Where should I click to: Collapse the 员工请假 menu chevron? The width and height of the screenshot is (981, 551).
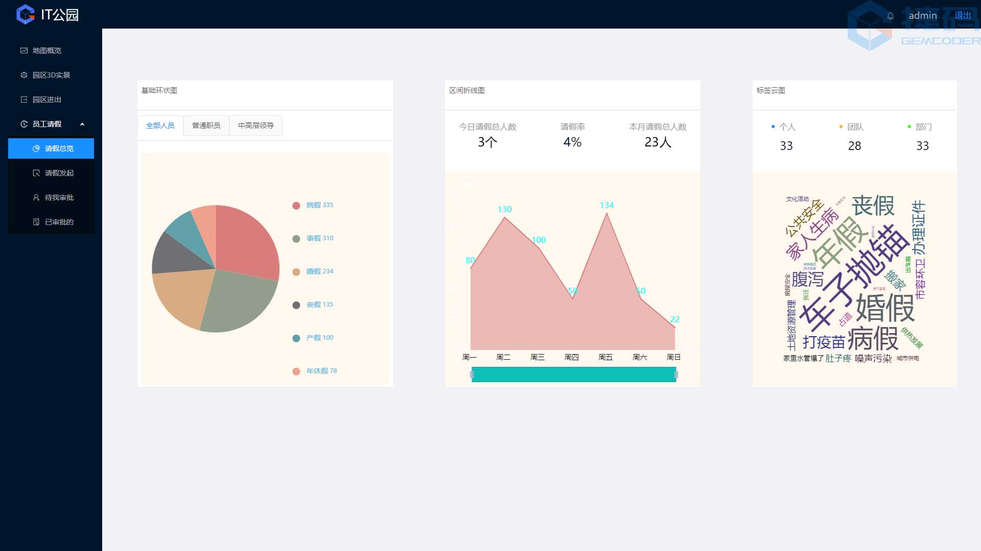point(82,124)
